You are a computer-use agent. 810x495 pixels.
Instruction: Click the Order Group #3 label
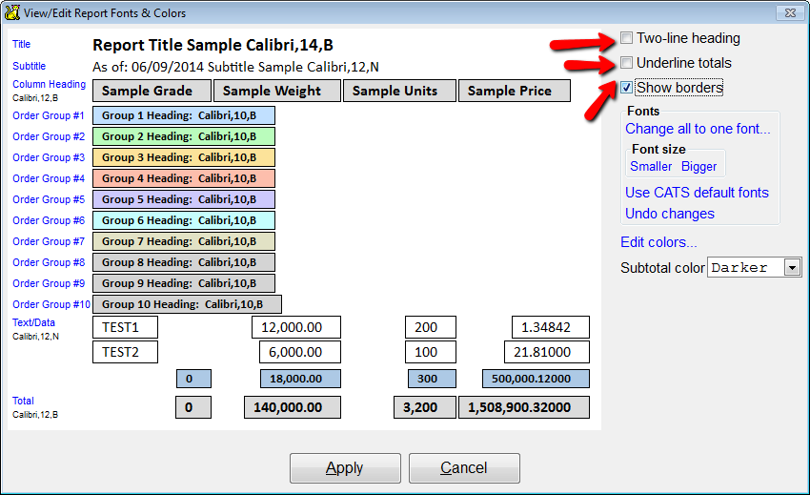tap(49, 157)
